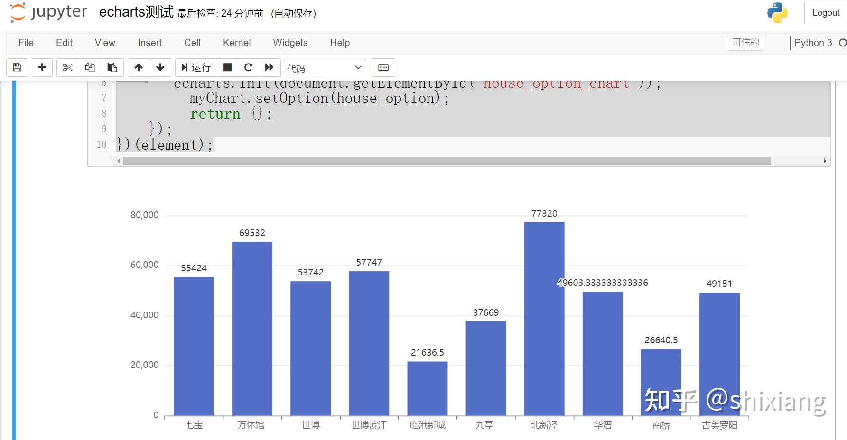Interrupt the kernel with the stop icon
The height and width of the screenshot is (440, 847).
(x=228, y=67)
